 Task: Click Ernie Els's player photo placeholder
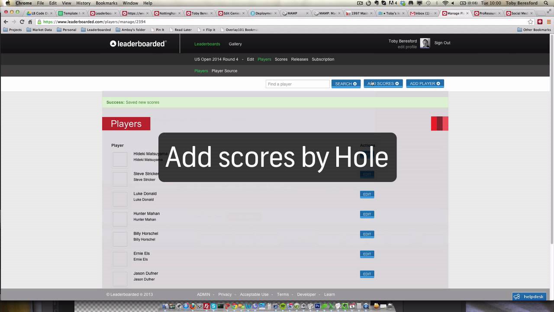pos(120,259)
